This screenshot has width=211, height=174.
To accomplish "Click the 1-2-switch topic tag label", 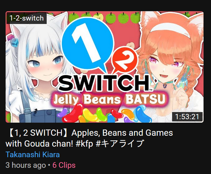I will click(27, 18).
